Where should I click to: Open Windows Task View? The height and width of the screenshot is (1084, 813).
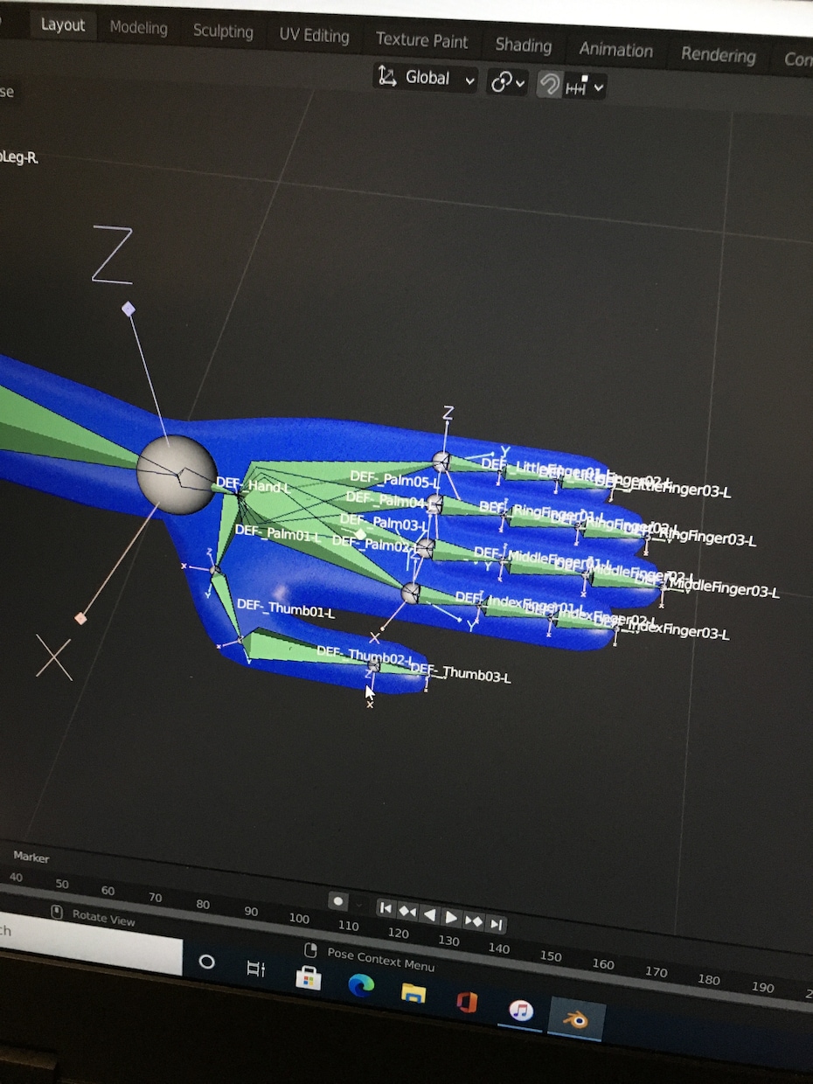[256, 969]
